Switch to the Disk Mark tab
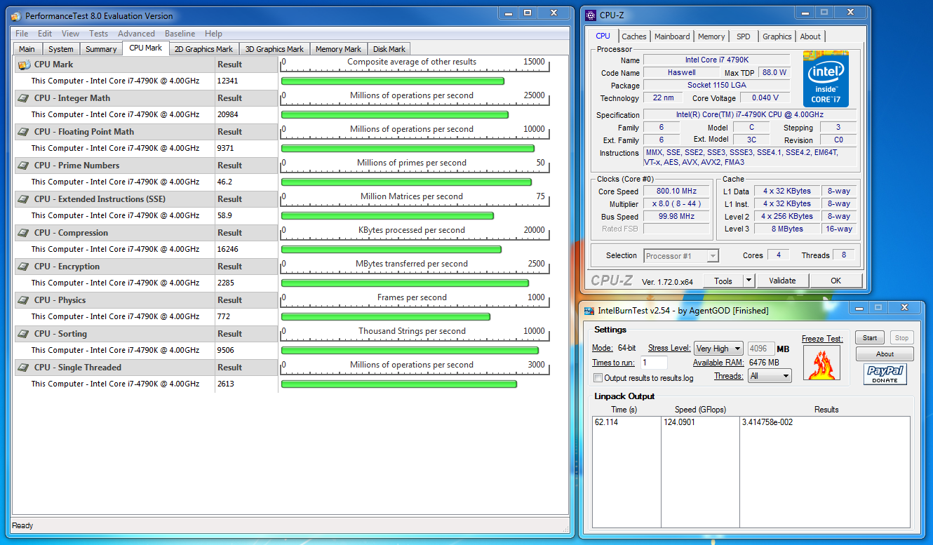Image resolution: width=933 pixels, height=545 pixels. [x=389, y=49]
